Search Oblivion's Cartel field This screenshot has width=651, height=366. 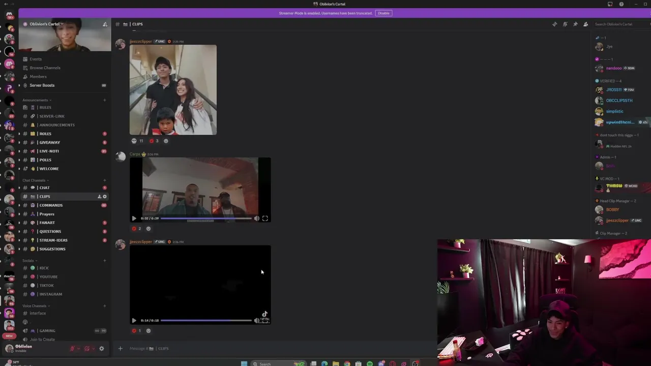(x=621, y=24)
